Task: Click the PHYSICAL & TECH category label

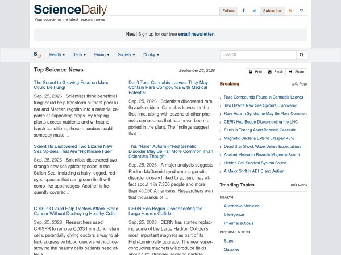Action: 235,232
